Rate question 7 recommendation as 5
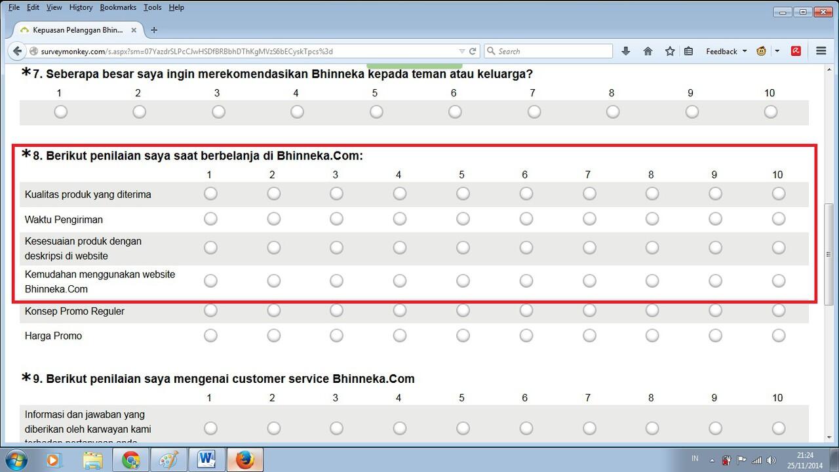 (x=376, y=112)
